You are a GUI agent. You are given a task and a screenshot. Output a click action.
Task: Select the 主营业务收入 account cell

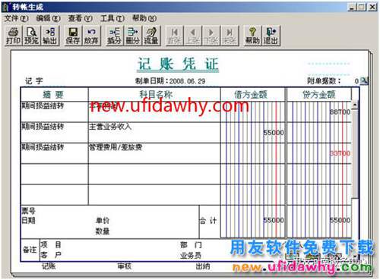pyautogui.click(x=154, y=133)
